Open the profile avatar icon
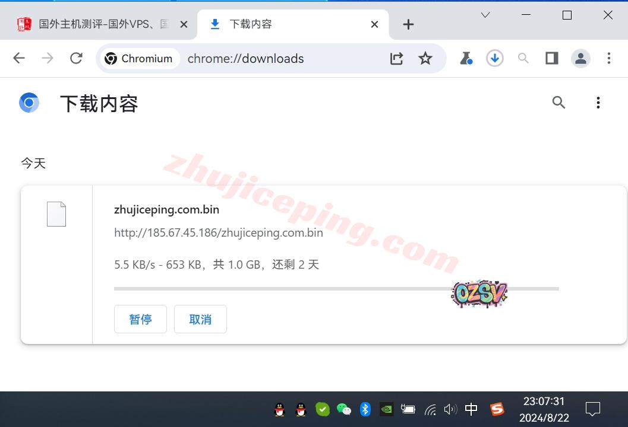 coord(580,58)
